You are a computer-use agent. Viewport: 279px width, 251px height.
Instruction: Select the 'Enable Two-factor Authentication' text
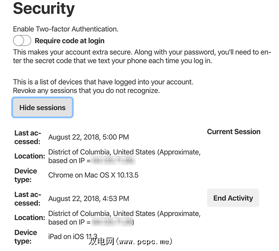[x=65, y=29]
